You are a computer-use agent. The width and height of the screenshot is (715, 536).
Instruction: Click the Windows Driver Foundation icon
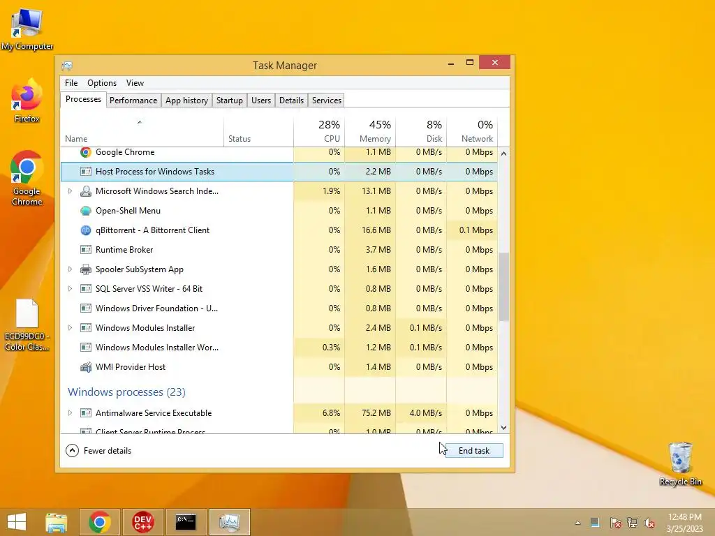(x=86, y=308)
